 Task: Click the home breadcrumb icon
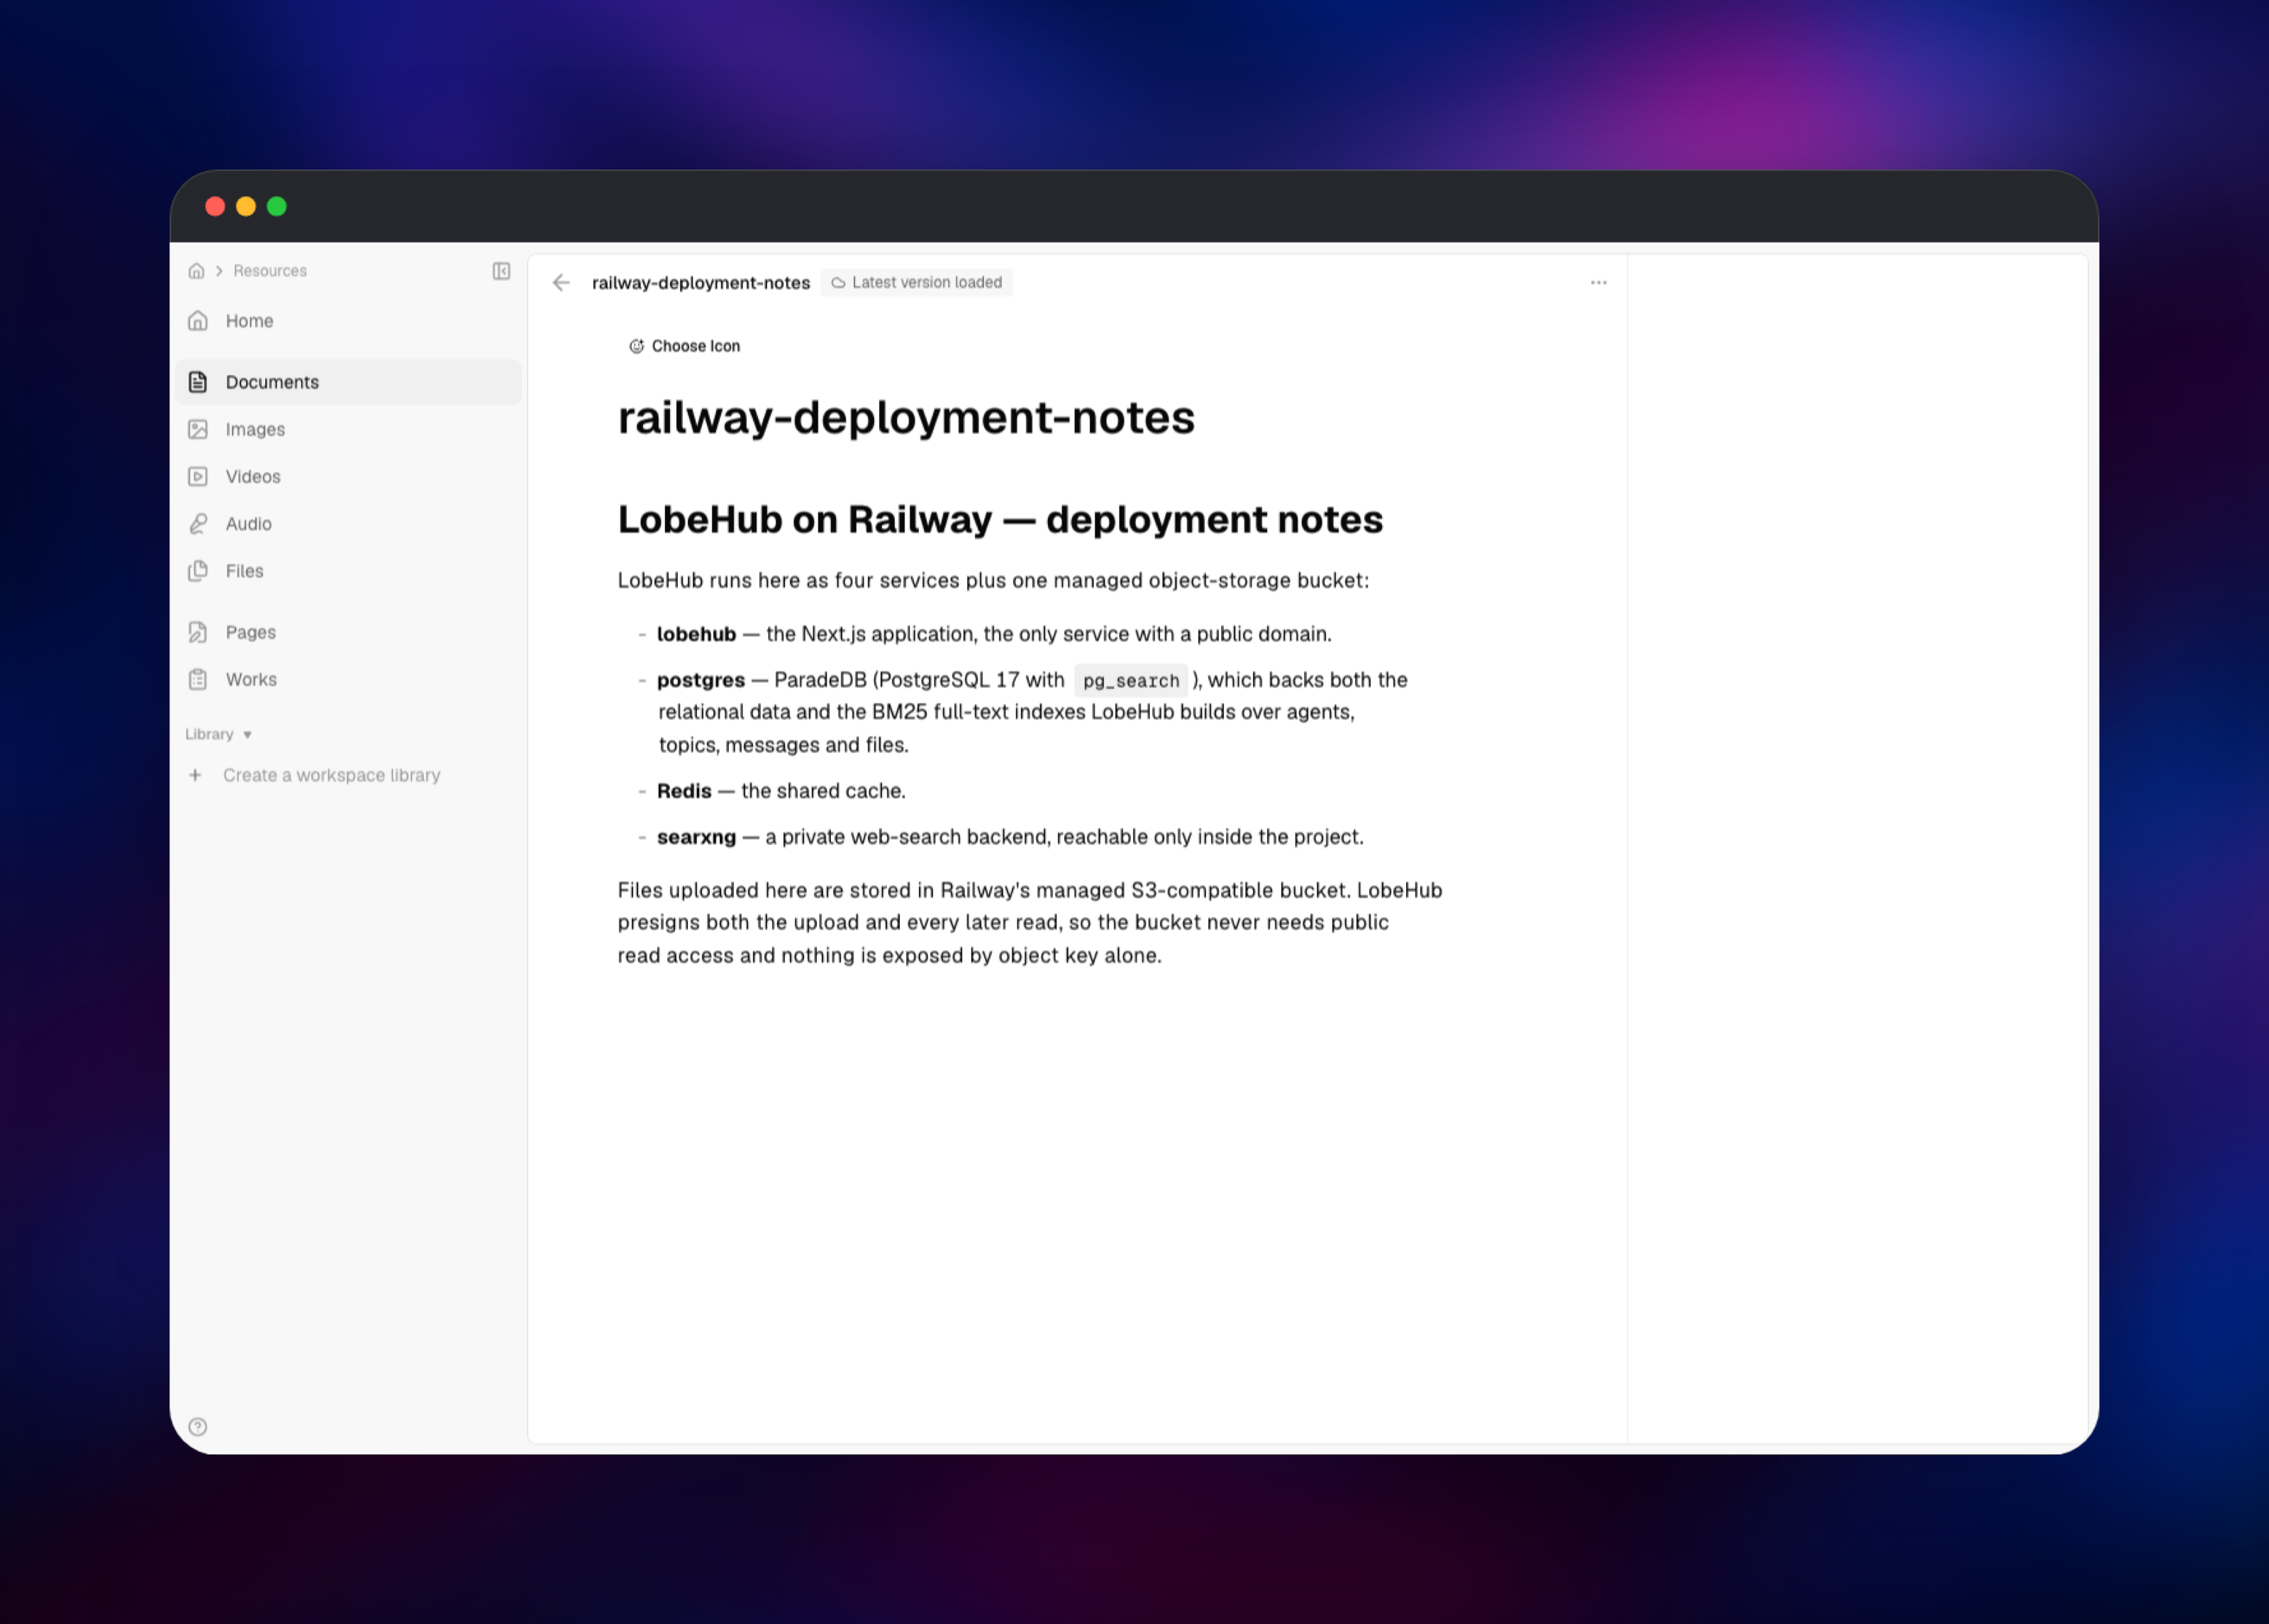pos(196,271)
